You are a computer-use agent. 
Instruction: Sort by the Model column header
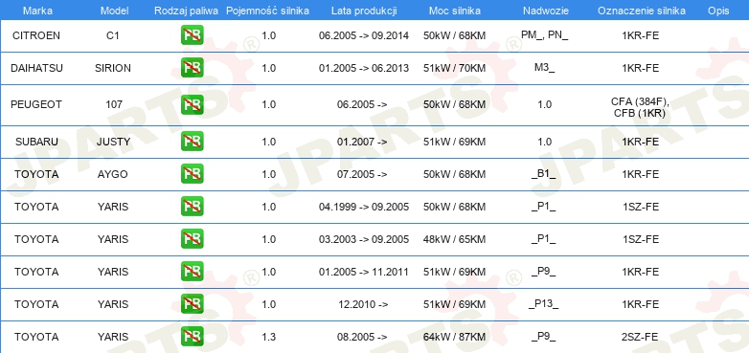(113, 11)
